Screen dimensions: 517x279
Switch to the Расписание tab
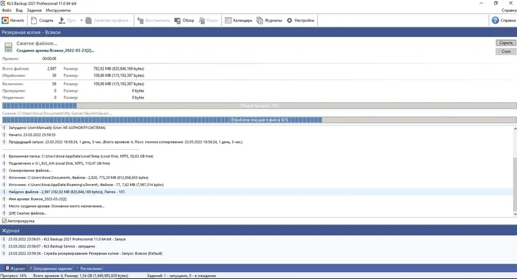(89, 269)
